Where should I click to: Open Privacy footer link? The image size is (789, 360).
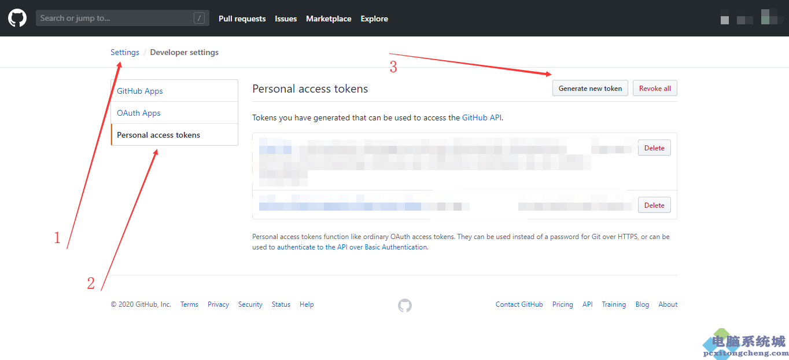(218, 304)
